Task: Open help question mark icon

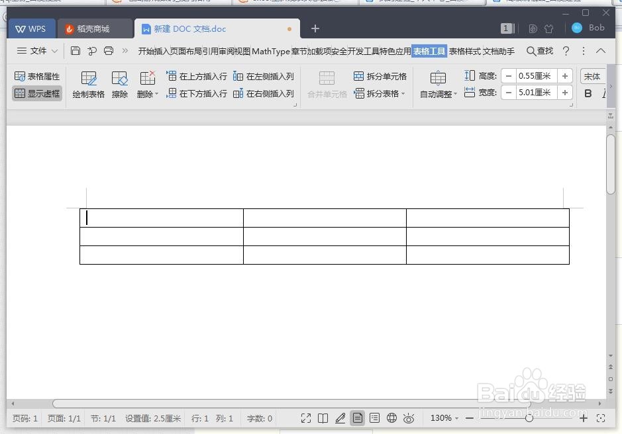Action: [x=566, y=51]
